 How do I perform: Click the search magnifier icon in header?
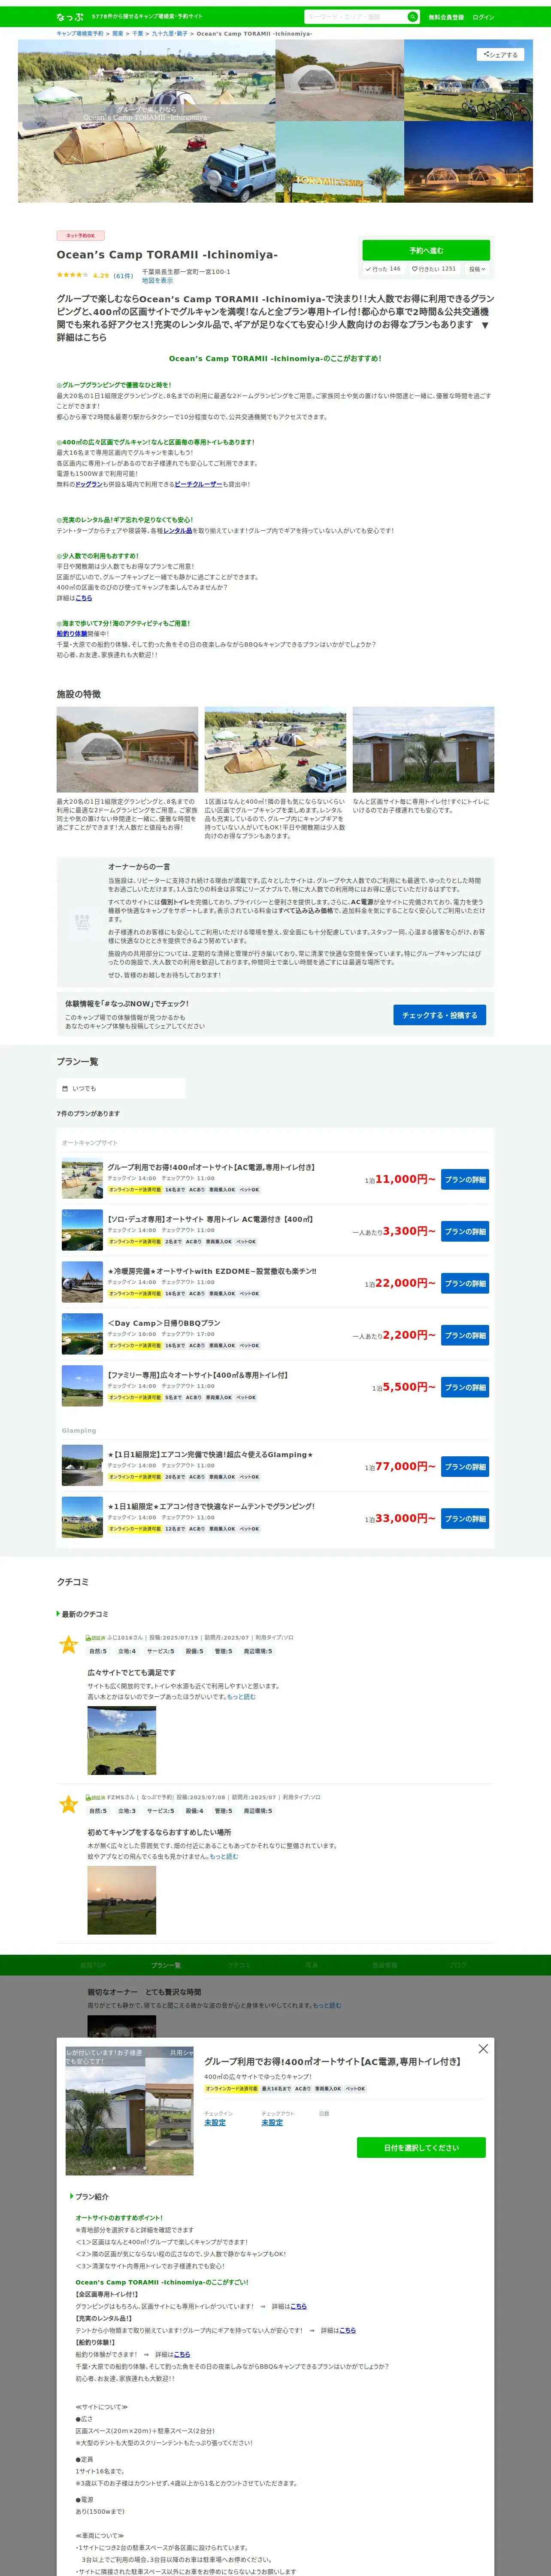pyautogui.click(x=412, y=17)
